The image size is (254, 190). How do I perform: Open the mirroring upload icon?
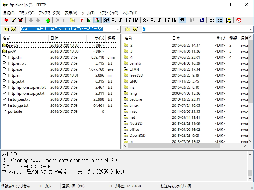pos(48,20)
